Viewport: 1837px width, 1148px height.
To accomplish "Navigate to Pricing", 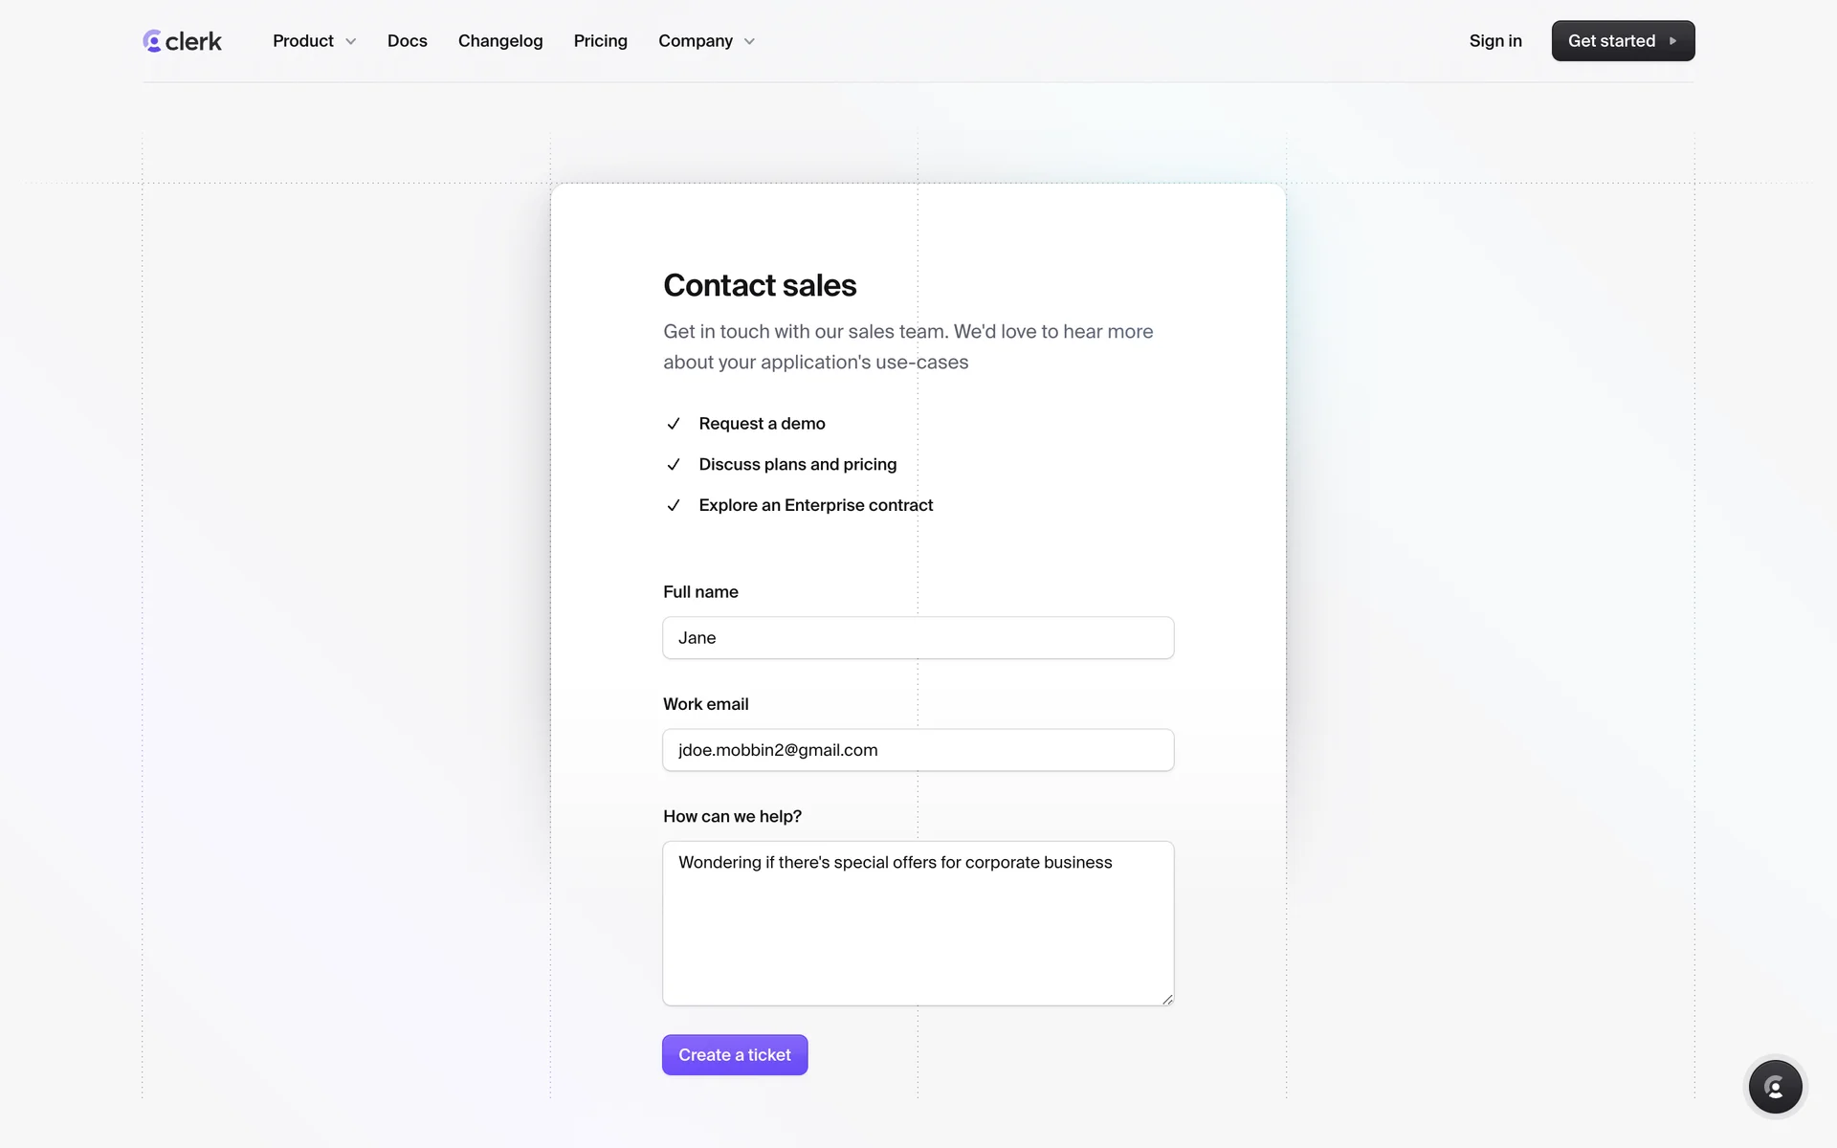I will pos(600,41).
